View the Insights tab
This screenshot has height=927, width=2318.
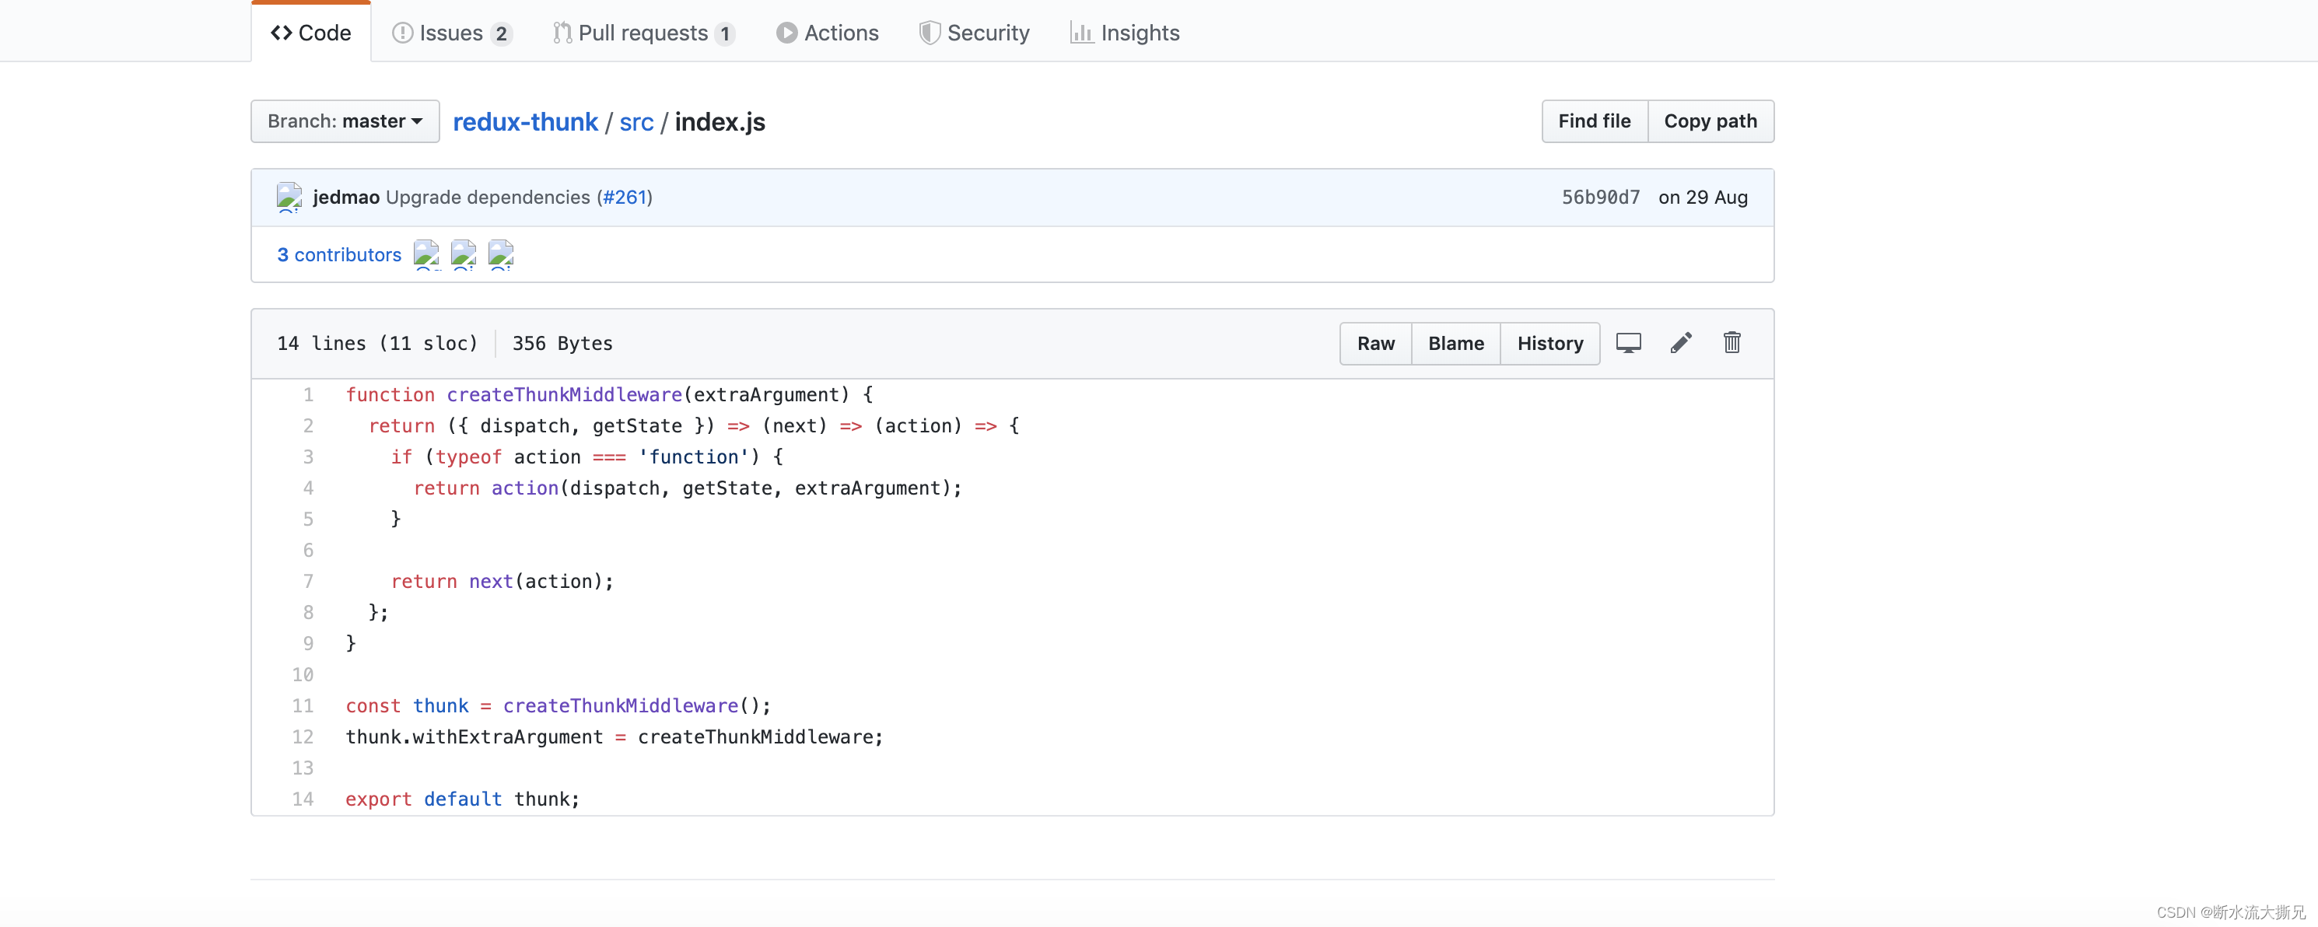tap(1125, 33)
